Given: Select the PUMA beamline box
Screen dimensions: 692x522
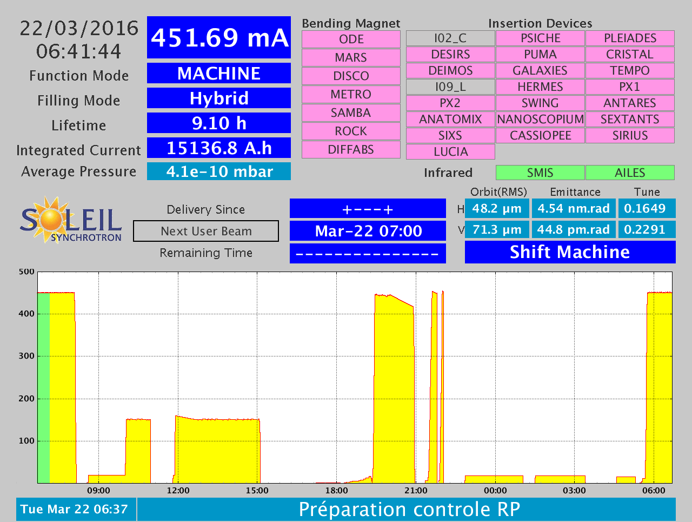Looking at the screenshot, I should (x=540, y=55).
